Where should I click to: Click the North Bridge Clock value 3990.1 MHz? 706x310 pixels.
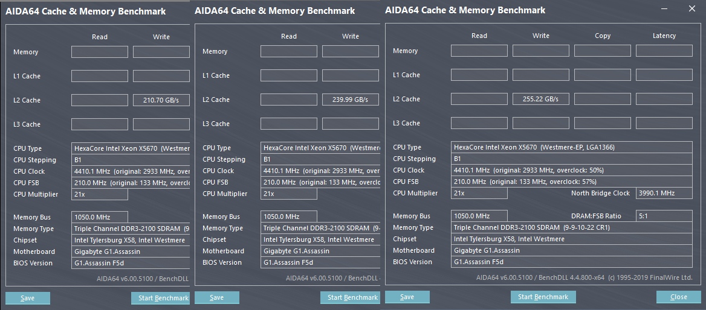point(664,193)
